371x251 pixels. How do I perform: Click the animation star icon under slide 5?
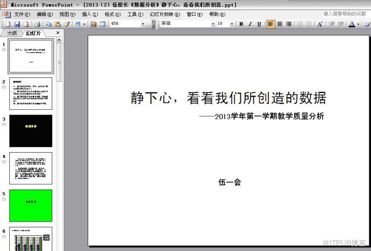(4, 199)
